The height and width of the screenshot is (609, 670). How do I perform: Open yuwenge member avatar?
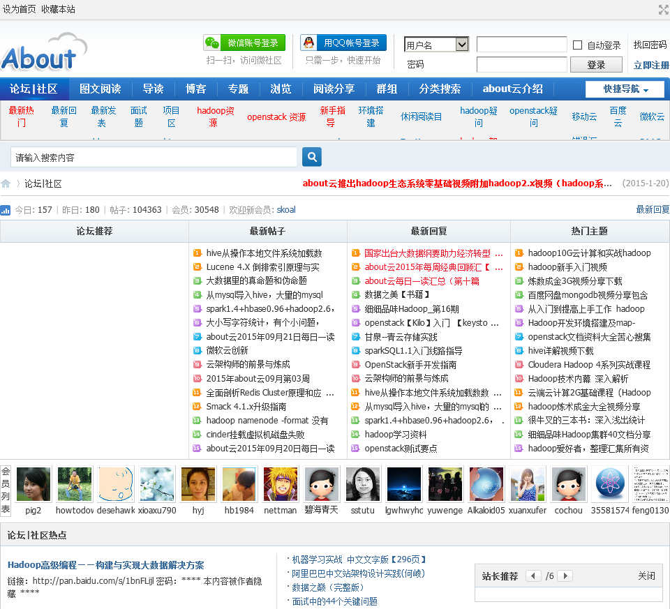pos(445,484)
